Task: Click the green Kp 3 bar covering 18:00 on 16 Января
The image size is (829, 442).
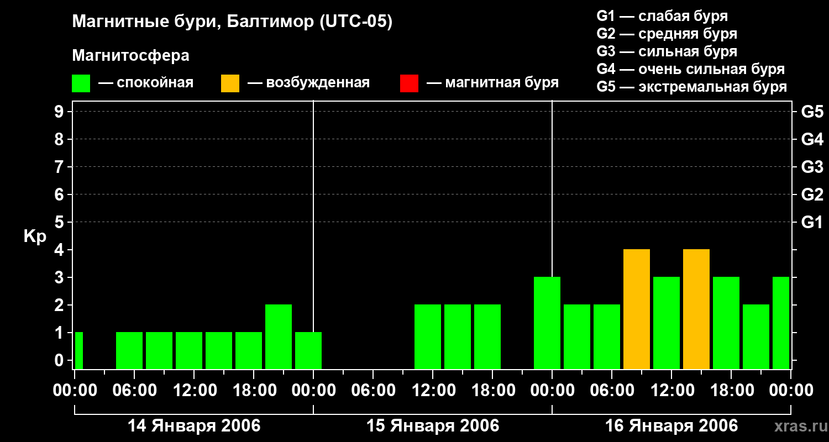Action: click(x=726, y=323)
